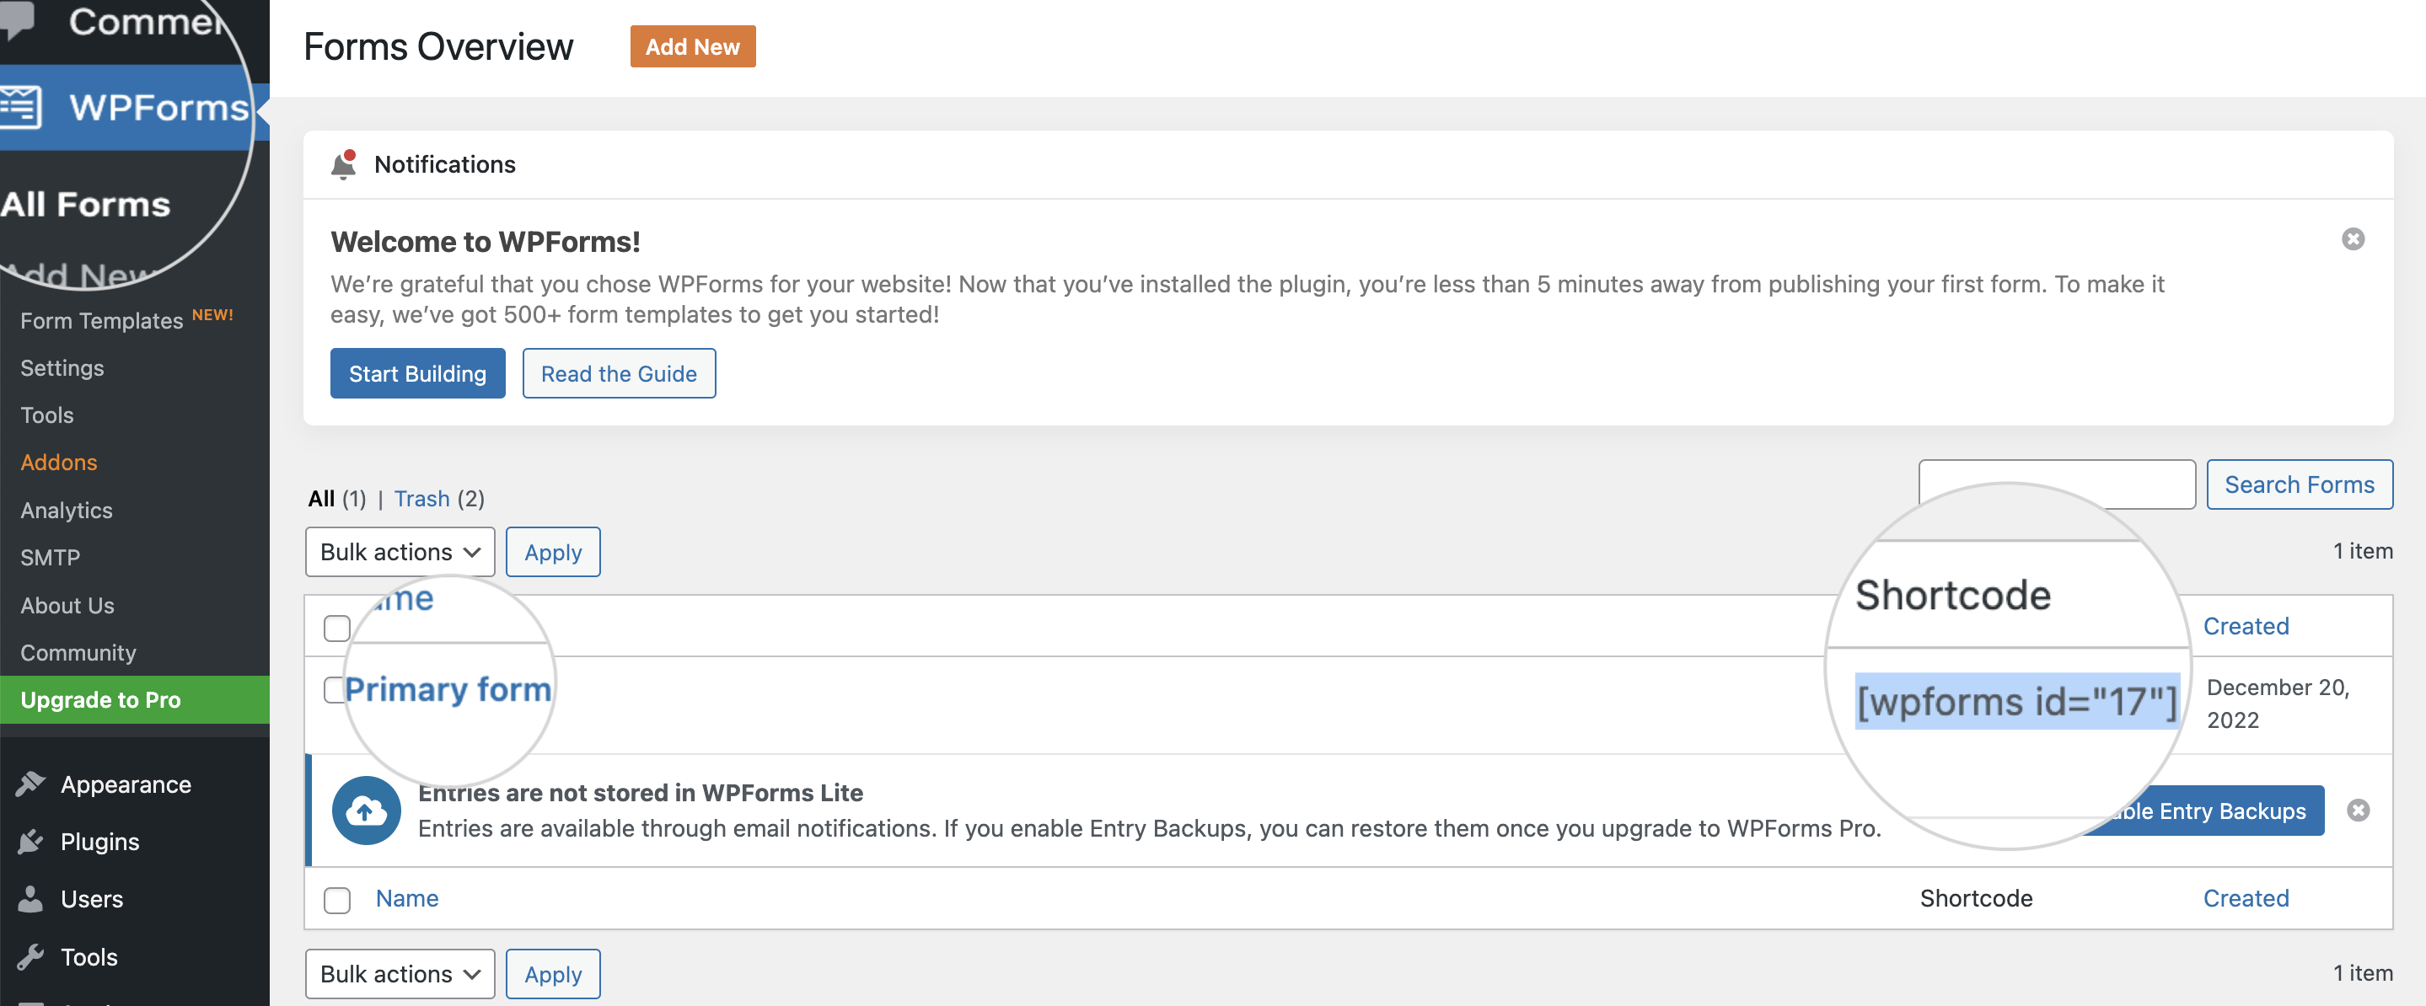The height and width of the screenshot is (1006, 2426).
Task: Click the Notifications heading
Action: click(x=444, y=164)
